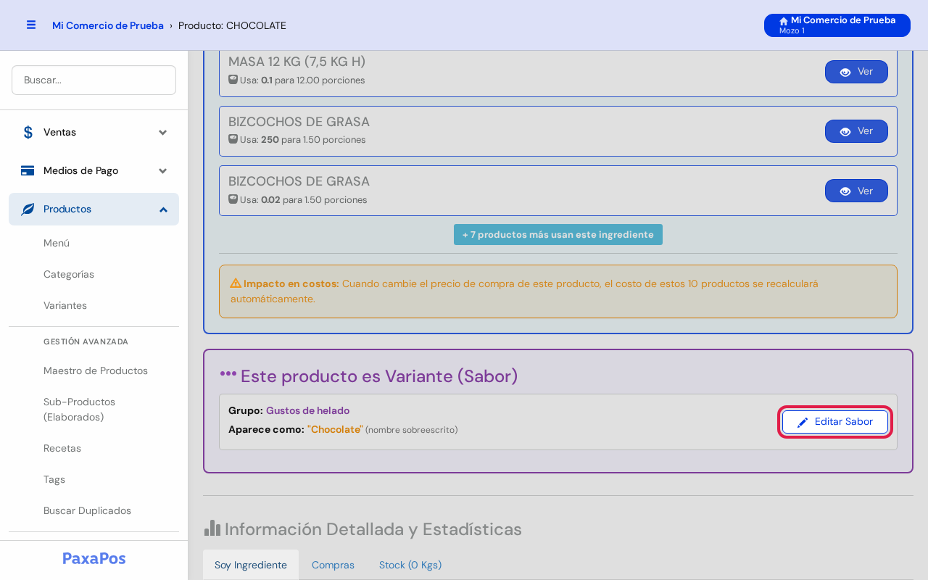Click the bar chart icon beside Información Detallada
Image resolution: width=928 pixels, height=580 pixels.
click(212, 528)
